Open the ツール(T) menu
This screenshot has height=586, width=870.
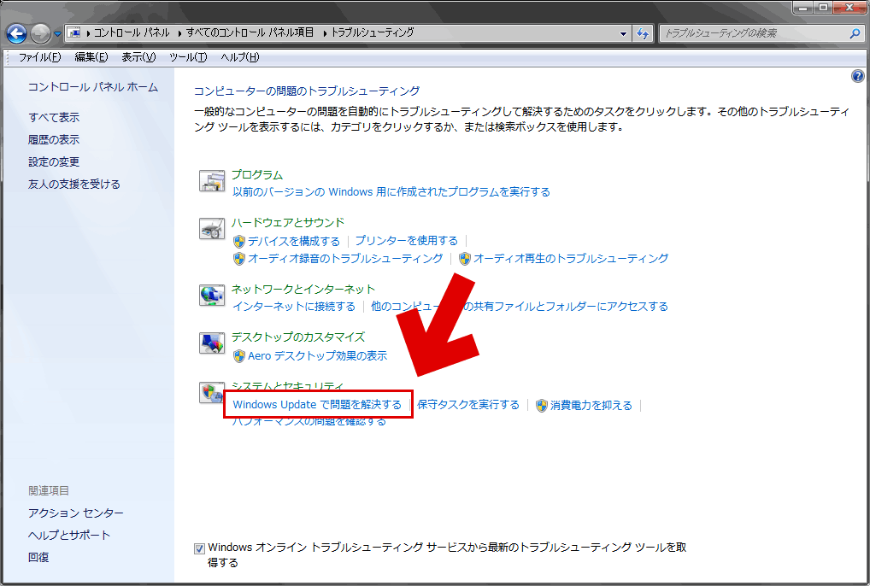click(x=188, y=57)
